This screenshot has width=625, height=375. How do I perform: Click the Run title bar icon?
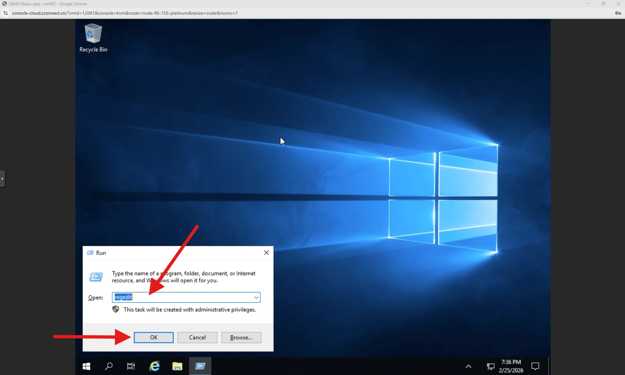click(x=90, y=253)
